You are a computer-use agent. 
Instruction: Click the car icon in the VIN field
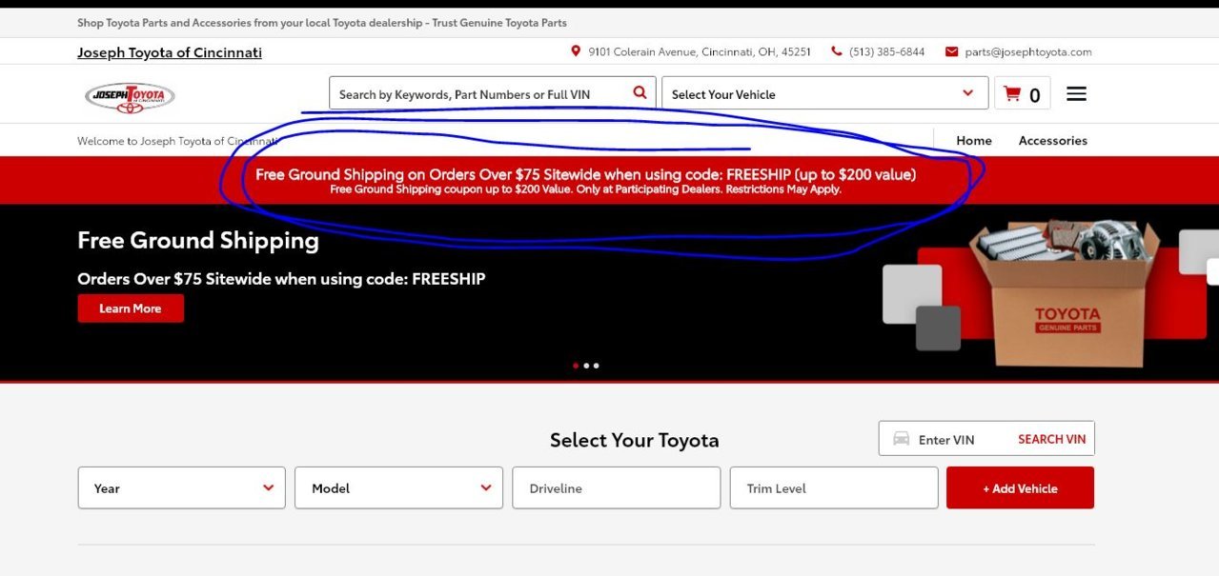click(901, 439)
